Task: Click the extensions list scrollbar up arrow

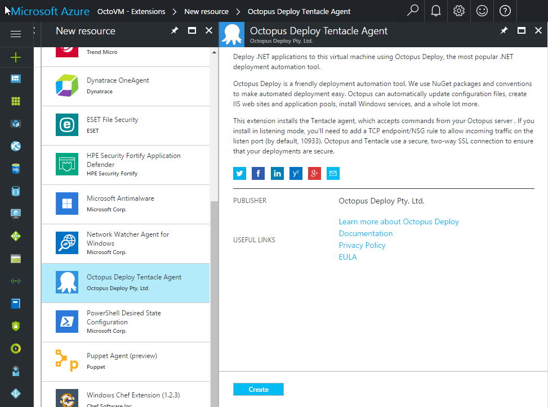Action: pyautogui.click(x=214, y=52)
